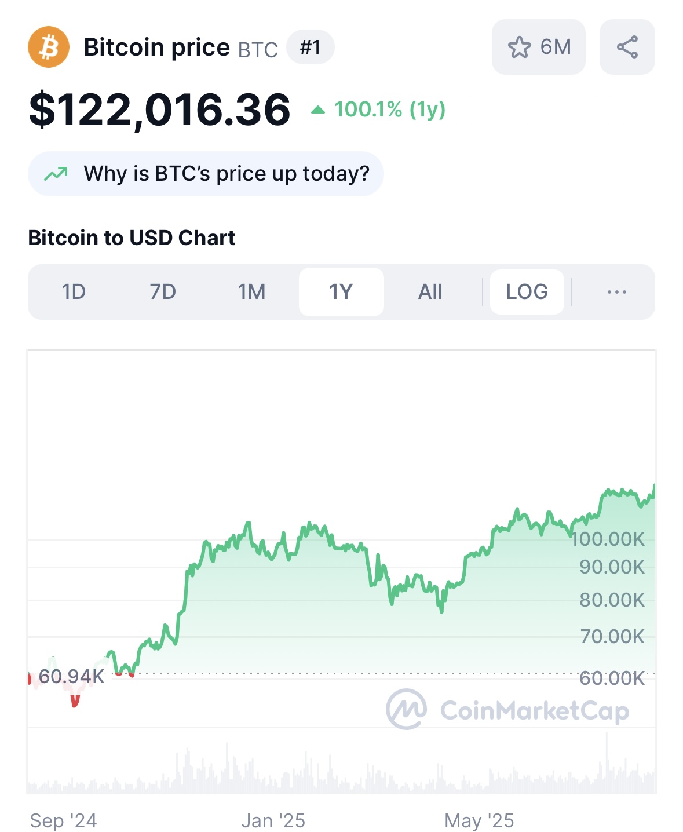Viewport: 683px width, 832px height.
Task: Click the #1 rank badge
Action: coord(311,47)
